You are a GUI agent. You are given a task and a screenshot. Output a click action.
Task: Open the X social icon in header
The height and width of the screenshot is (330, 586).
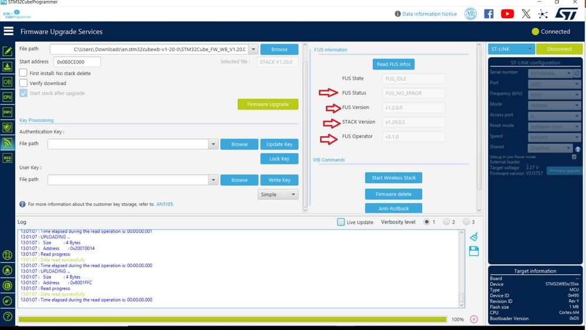pos(526,14)
